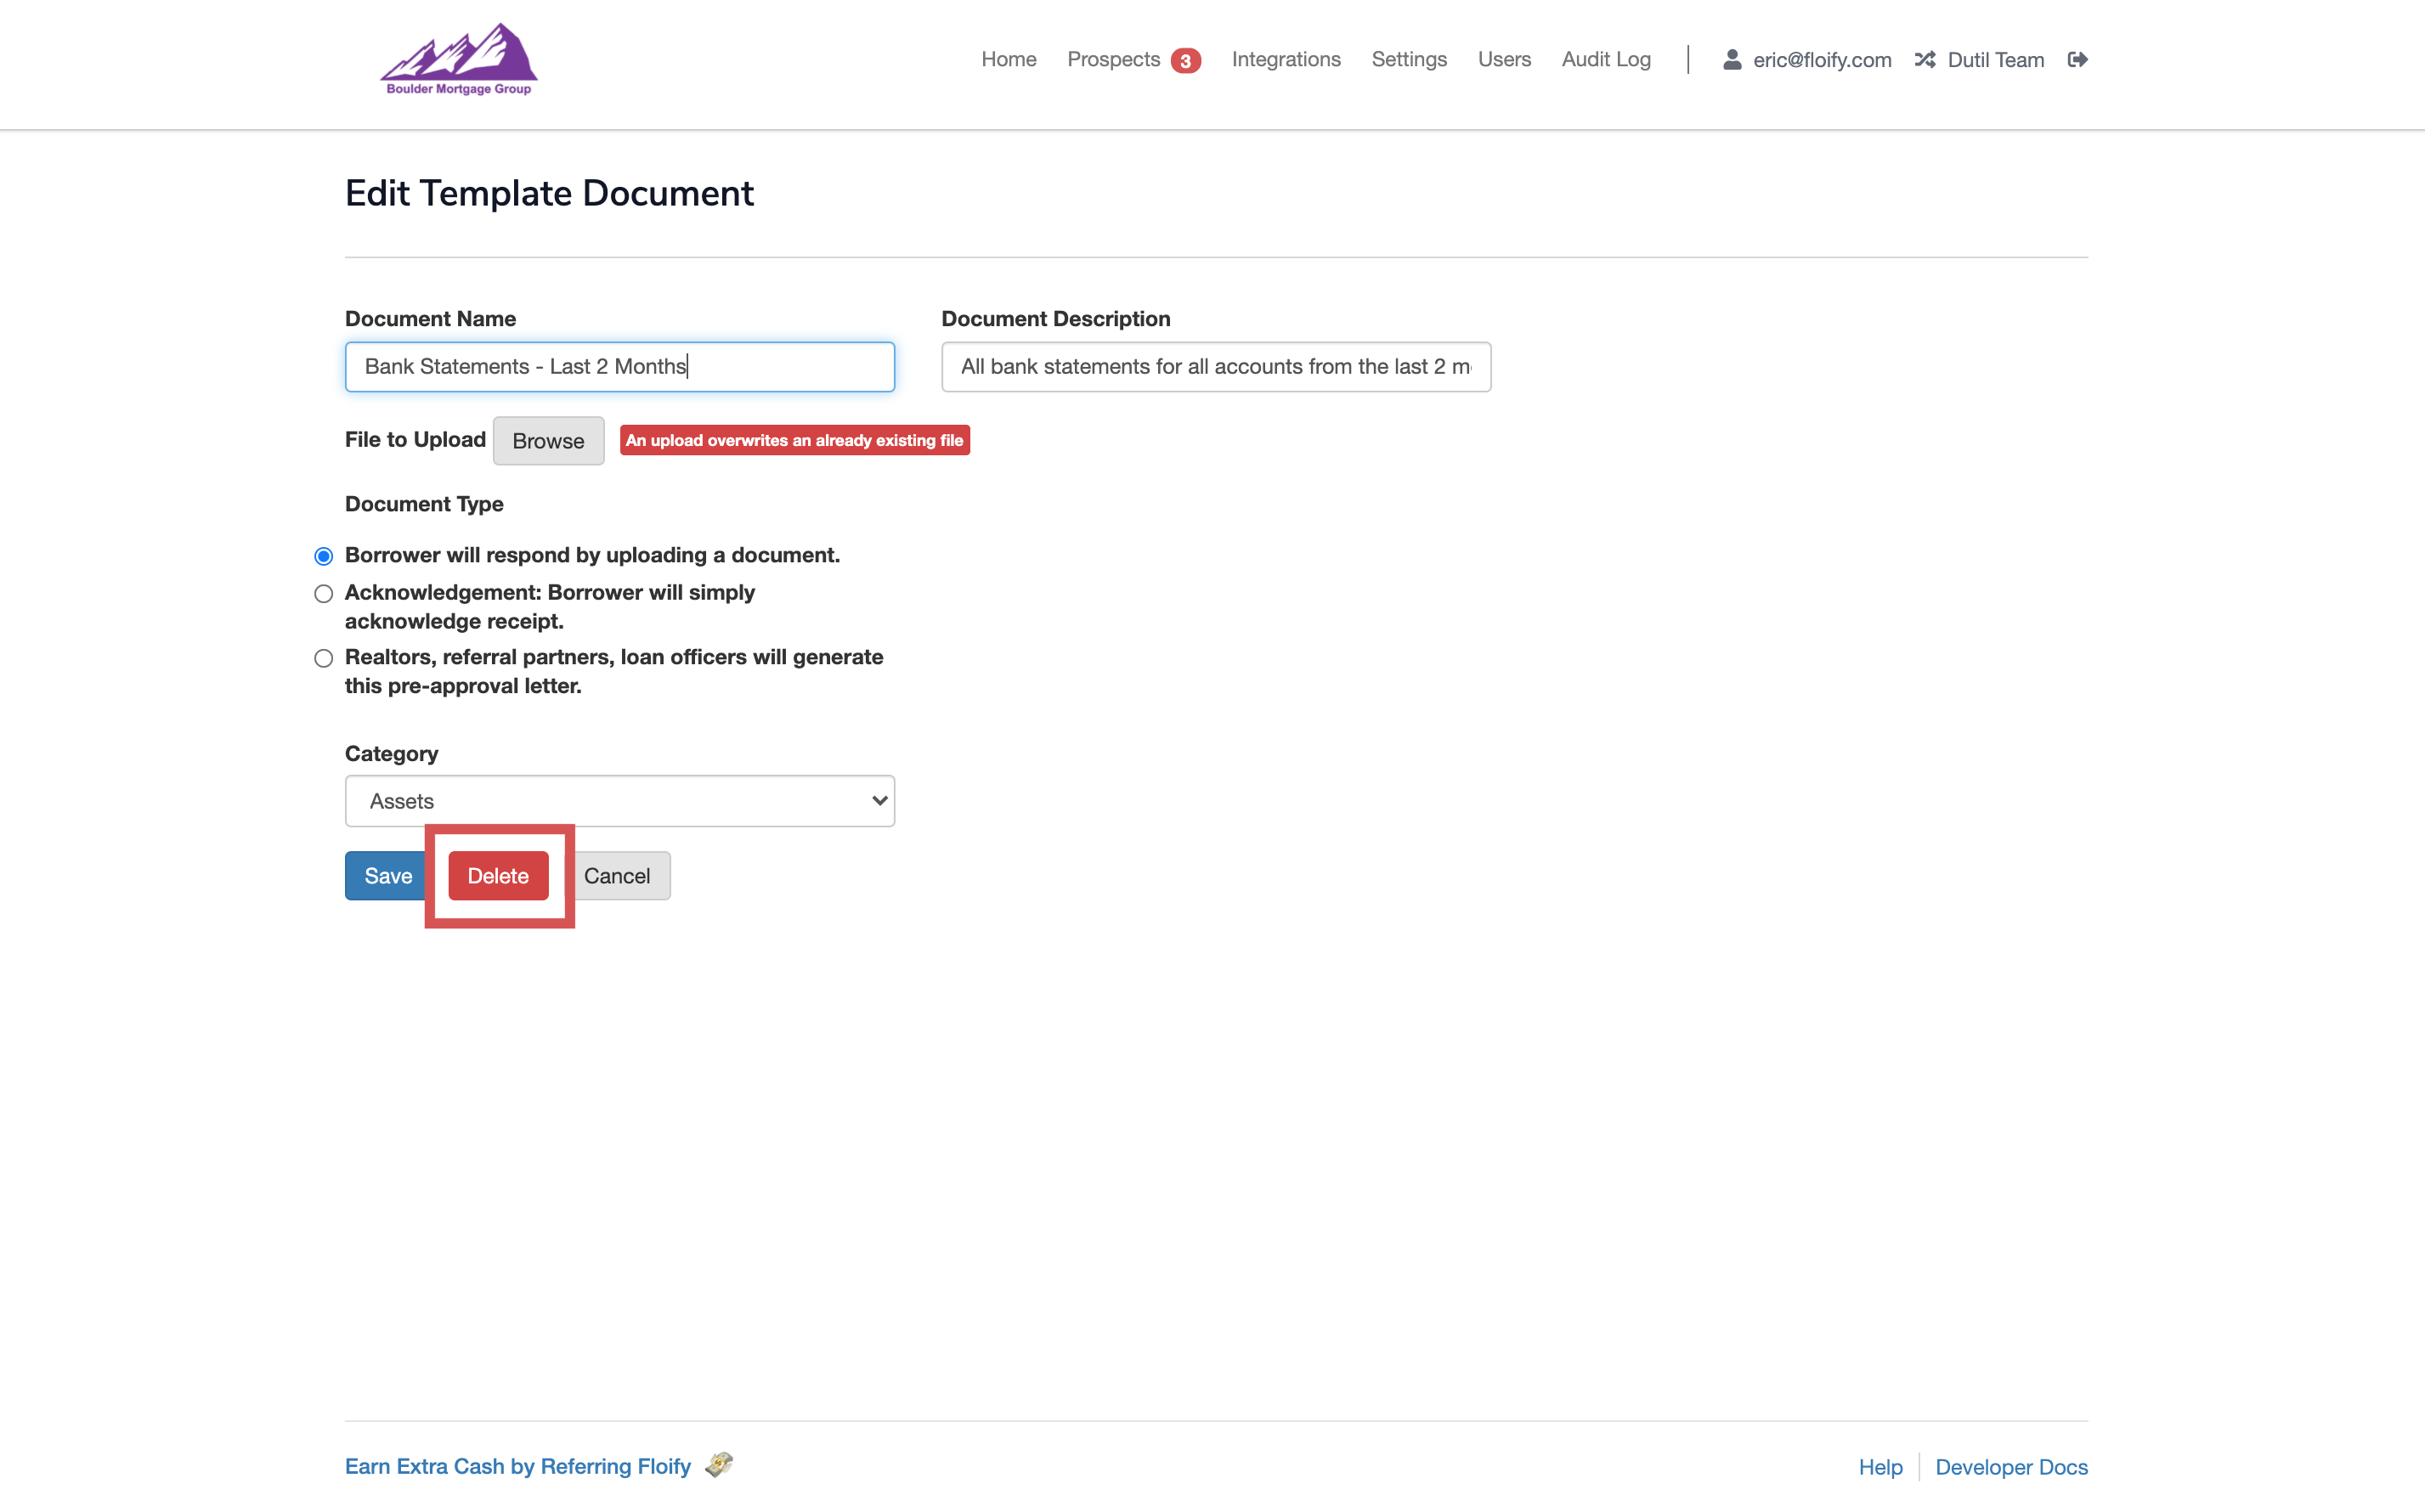Open the Audit Log menu item
Viewport: 2425px width, 1512px height.
(1606, 60)
